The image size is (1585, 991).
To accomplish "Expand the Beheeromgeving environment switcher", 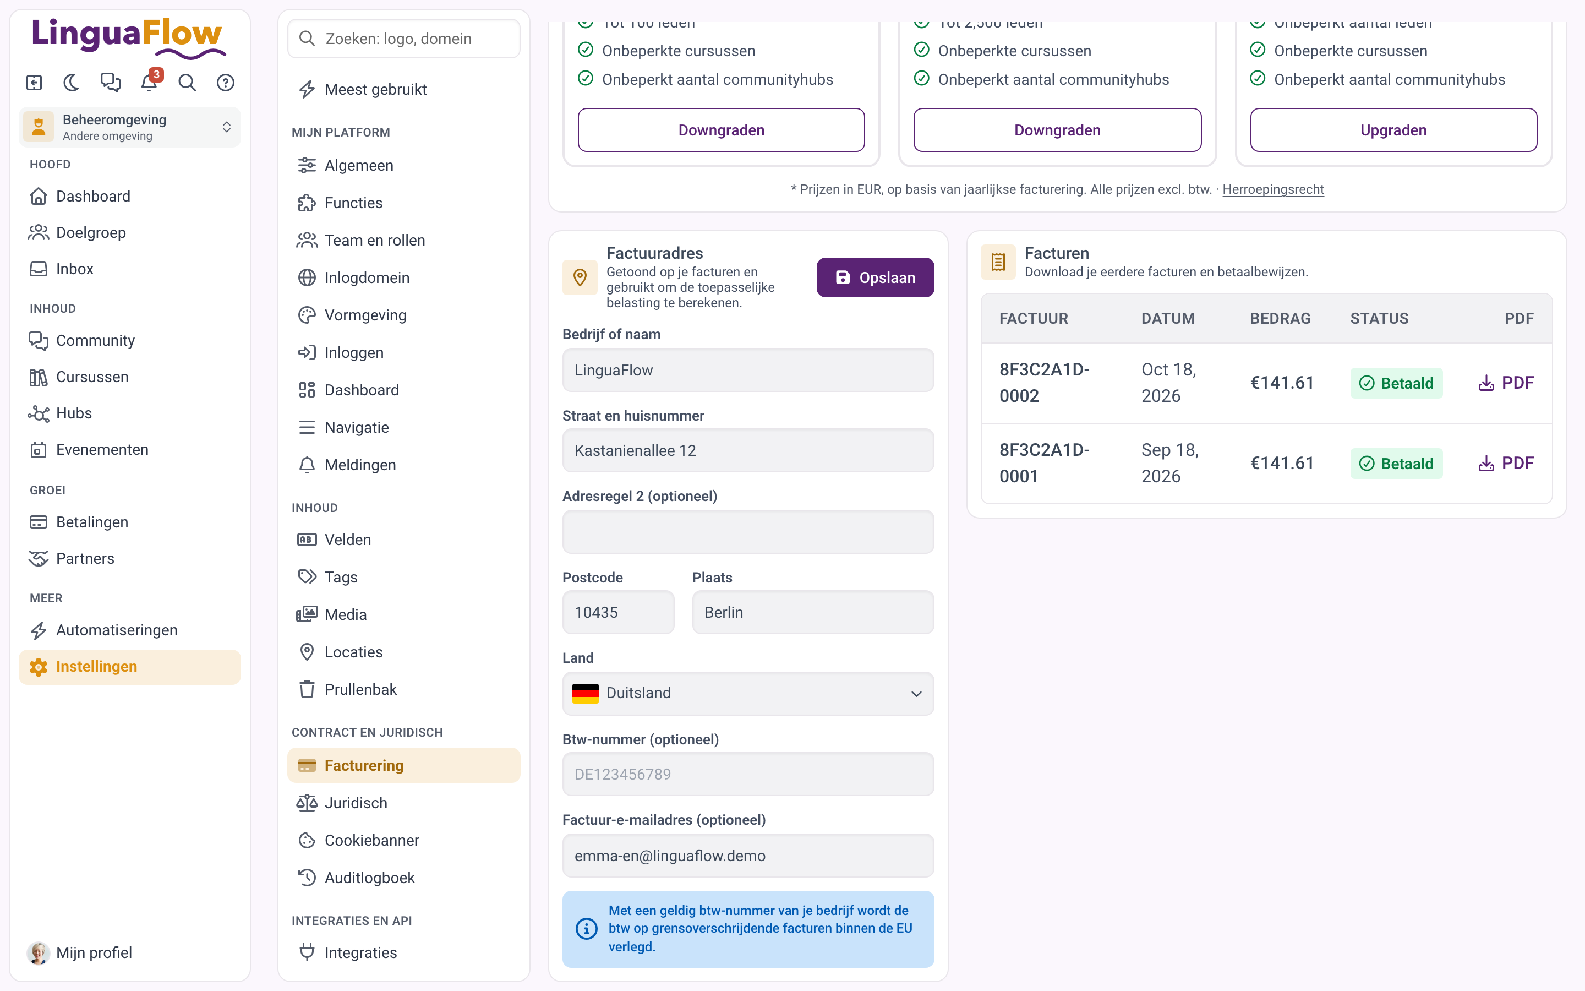I will [130, 127].
